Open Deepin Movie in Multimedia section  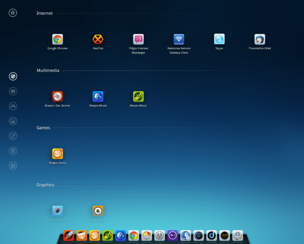[98, 97]
